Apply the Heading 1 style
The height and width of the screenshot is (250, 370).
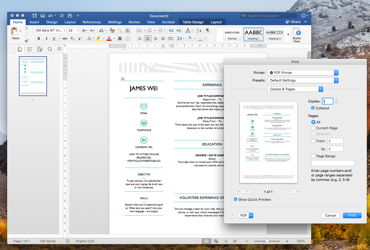pyautogui.click(x=253, y=34)
